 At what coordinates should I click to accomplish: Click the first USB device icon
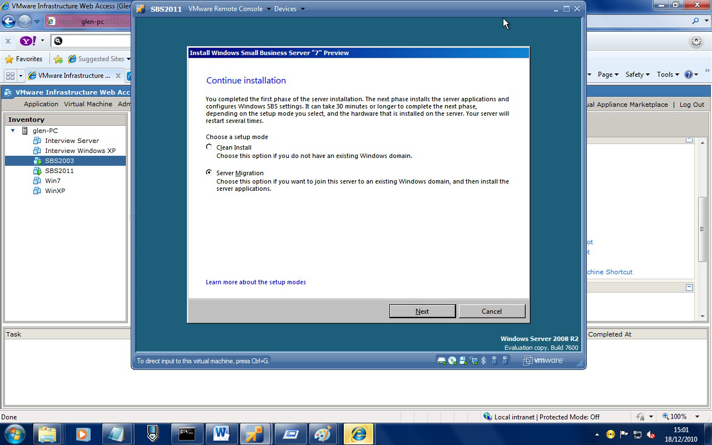(x=494, y=360)
